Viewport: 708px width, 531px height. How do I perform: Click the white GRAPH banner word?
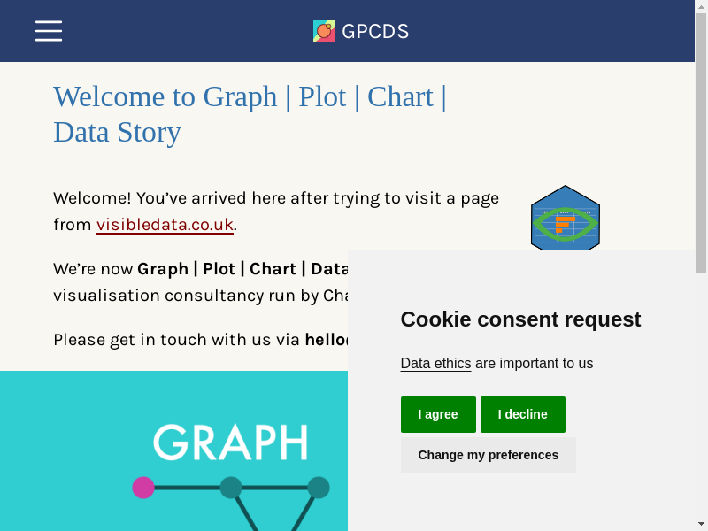231,442
